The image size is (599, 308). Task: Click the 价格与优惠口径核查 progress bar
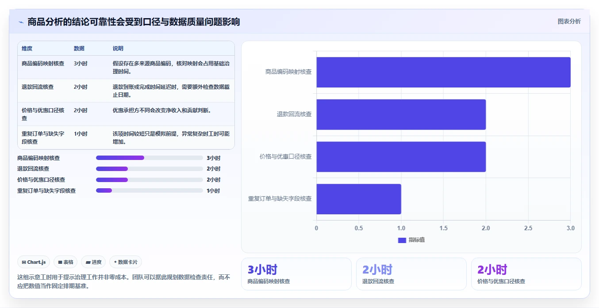pos(150,180)
